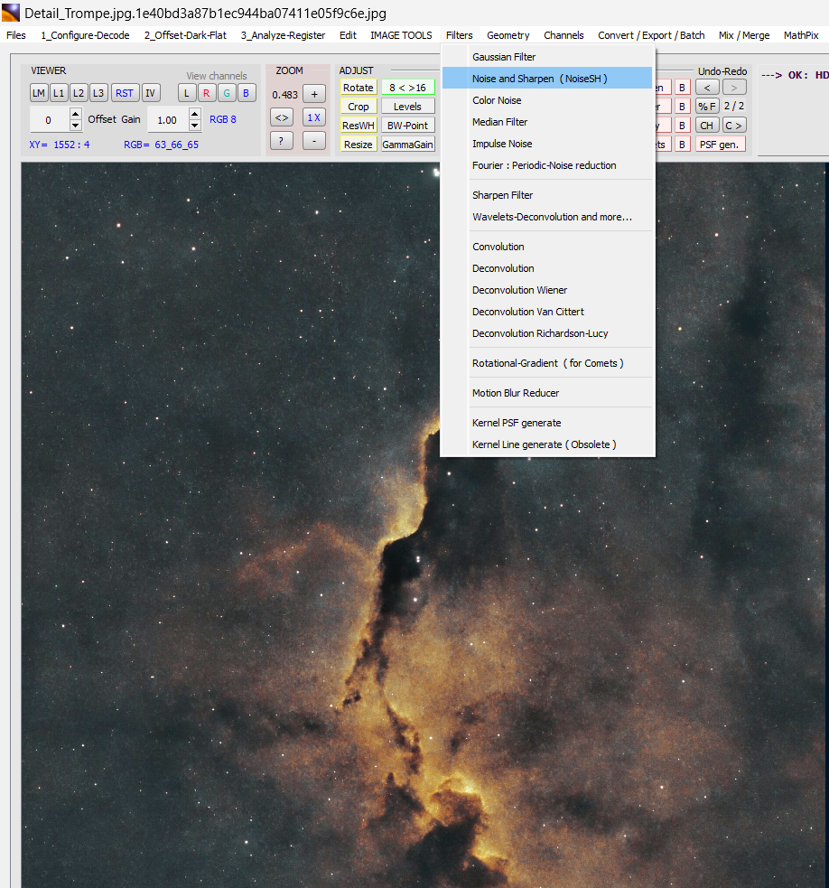The width and height of the screenshot is (829, 888).
Task: Open the MathPix menu
Action: [801, 35]
